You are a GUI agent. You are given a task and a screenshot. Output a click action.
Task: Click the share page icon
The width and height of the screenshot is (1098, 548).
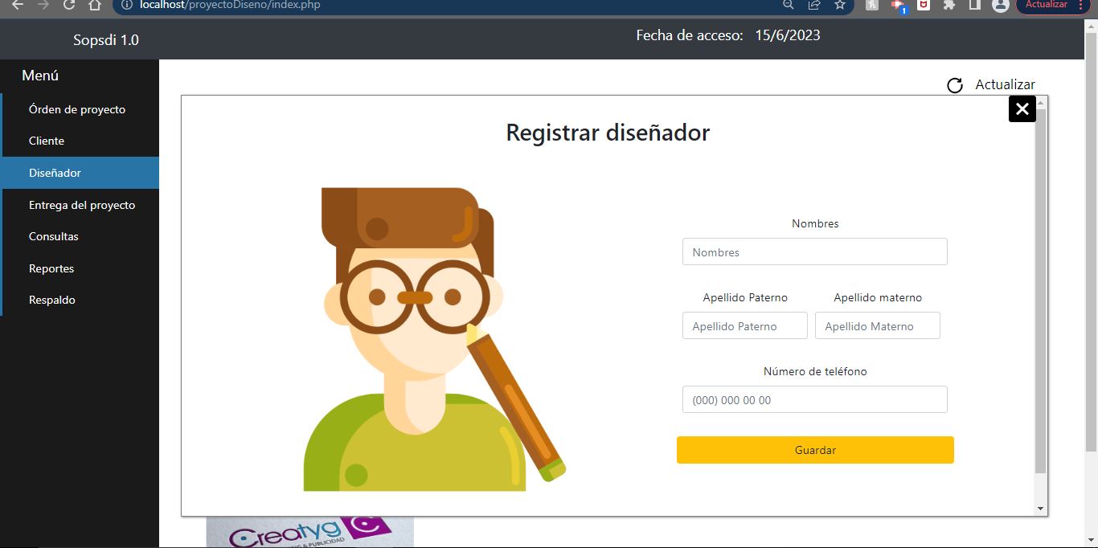814,5
